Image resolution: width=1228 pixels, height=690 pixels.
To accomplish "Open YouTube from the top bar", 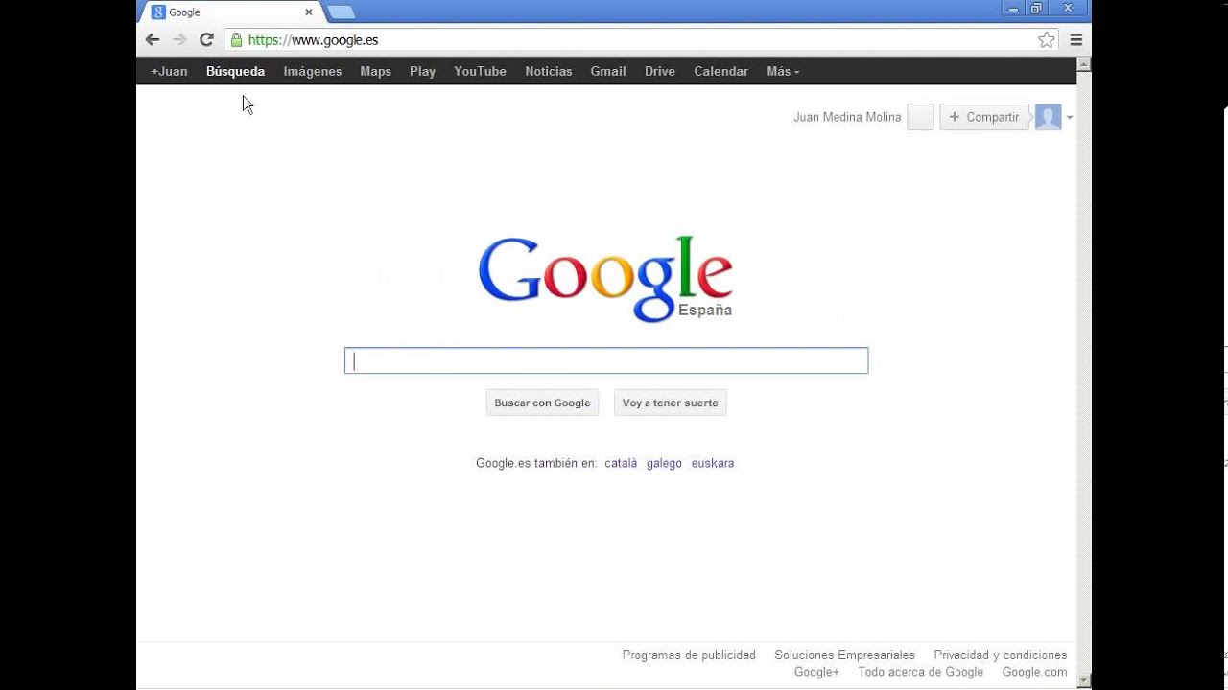I will click(x=480, y=71).
